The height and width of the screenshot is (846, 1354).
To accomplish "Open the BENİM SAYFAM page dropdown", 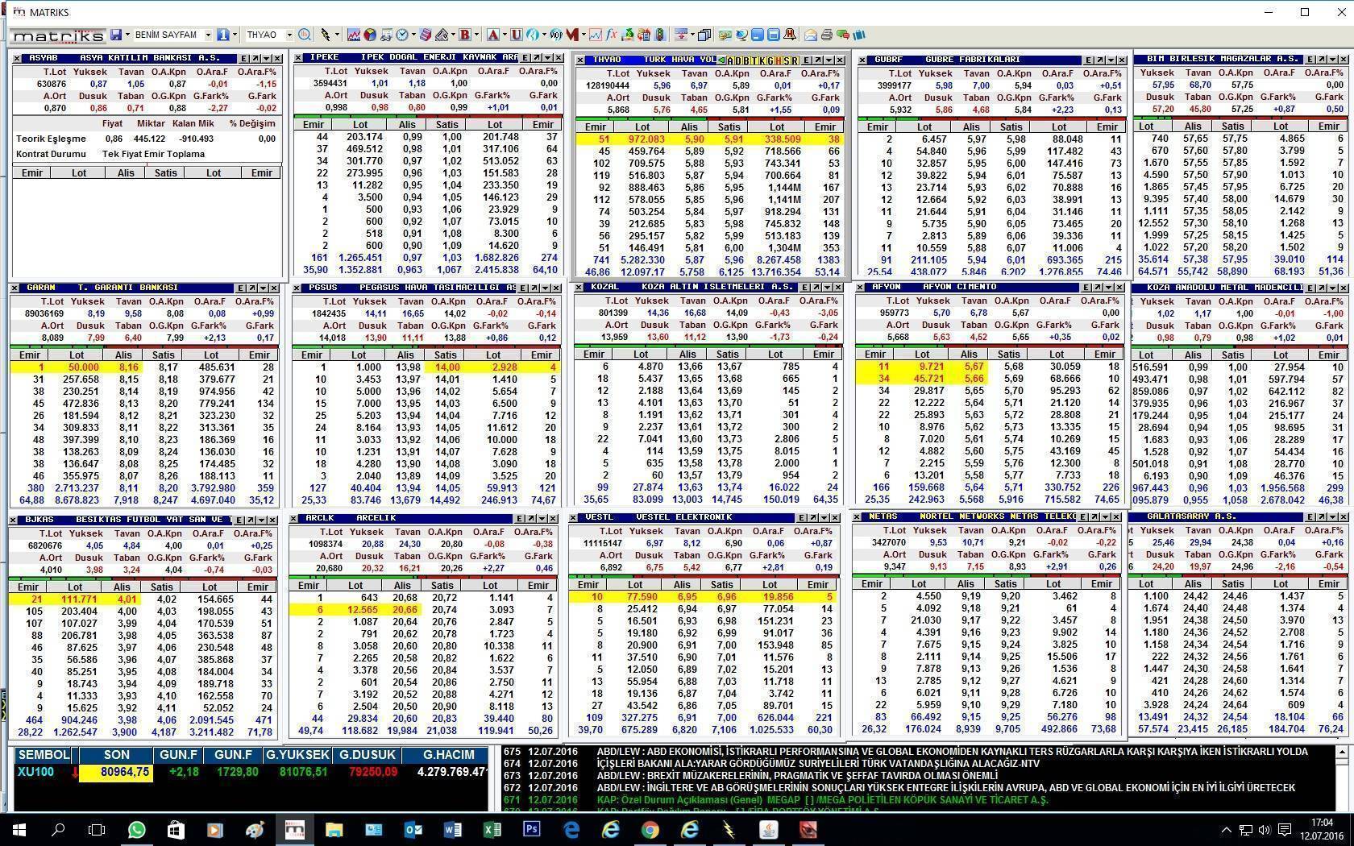I will pos(207,35).
